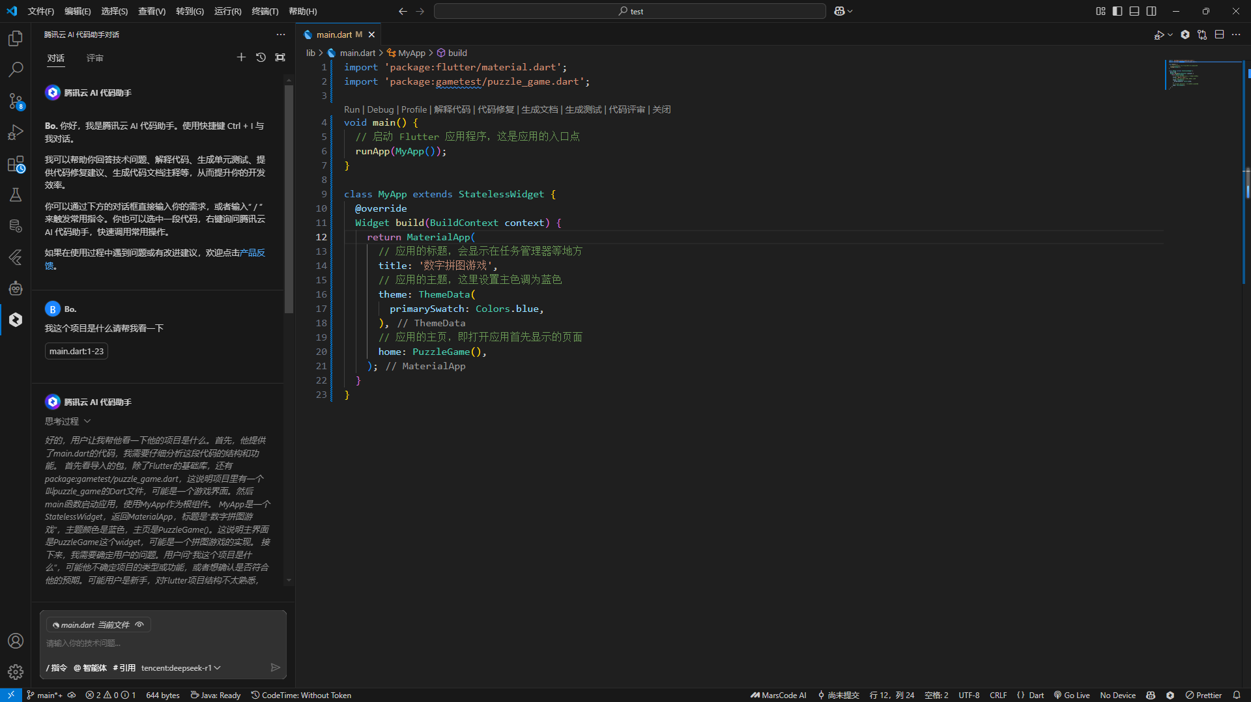The width and height of the screenshot is (1251, 702).
Task: Collapse the 思考过程 section
Action: 68,421
